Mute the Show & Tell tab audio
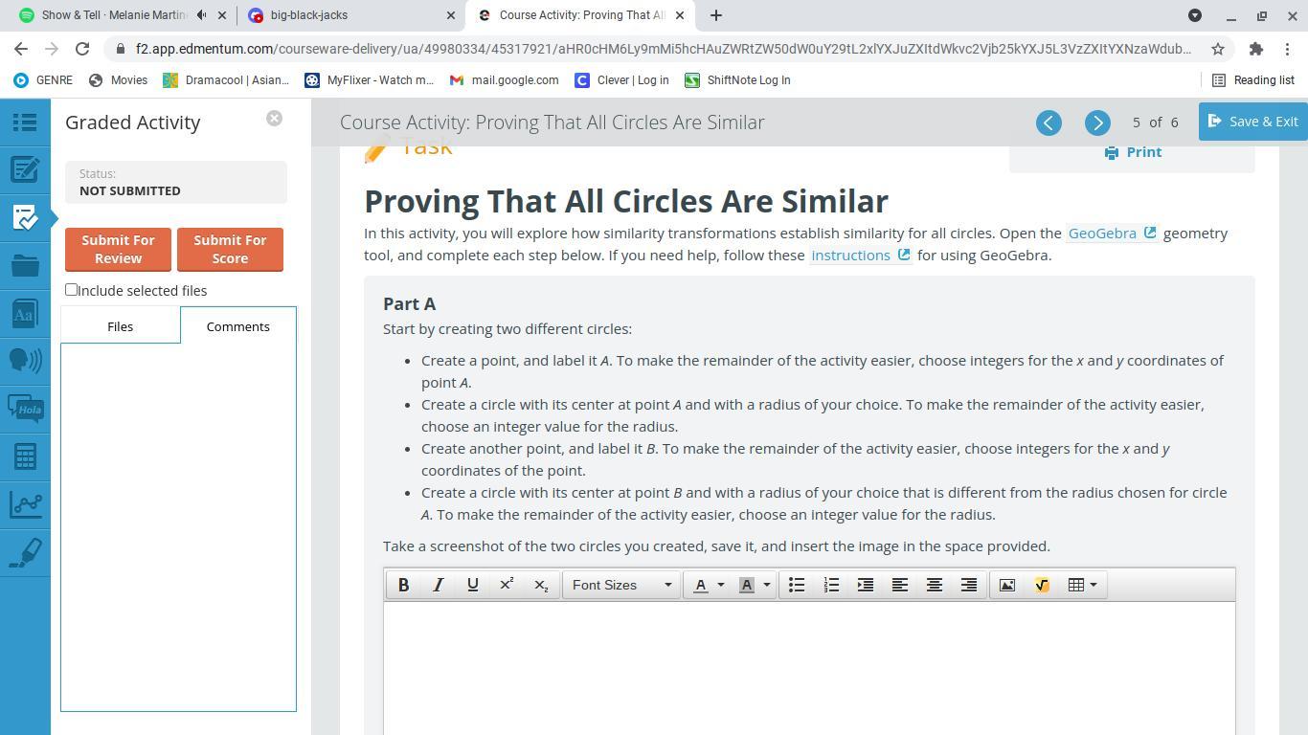 tap(201, 15)
